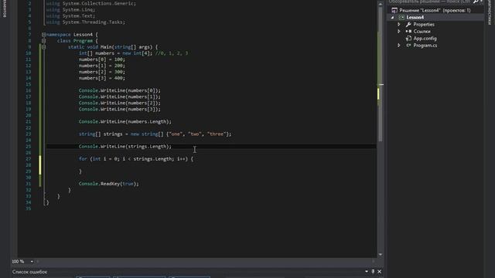Viewport: 495px width, 278px height.
Task: Collapse the static void Main code block
Action: pos(43,47)
